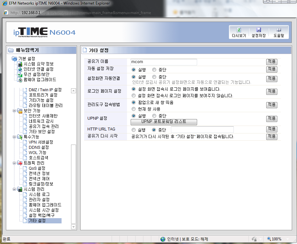The image size is (297, 244).
Task: Click the 특수기능 folder icon
Action: click(20, 137)
